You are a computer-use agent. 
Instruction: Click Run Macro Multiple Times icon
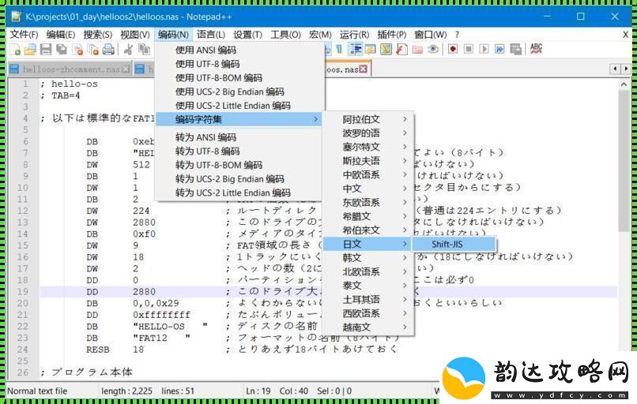click(x=499, y=49)
